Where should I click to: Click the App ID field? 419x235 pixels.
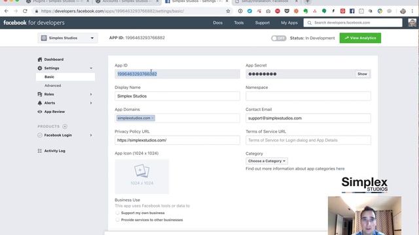177,74
